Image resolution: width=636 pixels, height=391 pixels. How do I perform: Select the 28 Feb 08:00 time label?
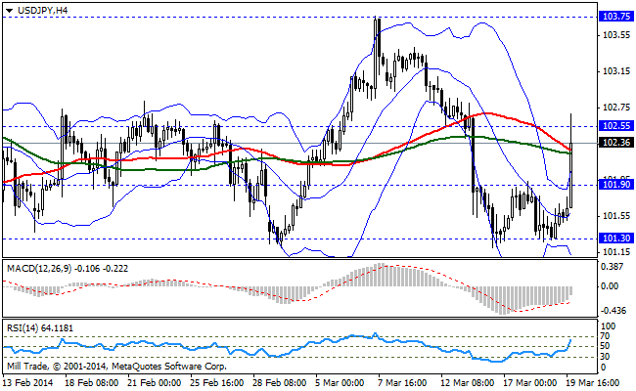280,382
